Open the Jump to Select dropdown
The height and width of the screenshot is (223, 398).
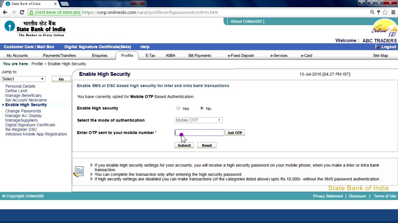tap(23, 79)
